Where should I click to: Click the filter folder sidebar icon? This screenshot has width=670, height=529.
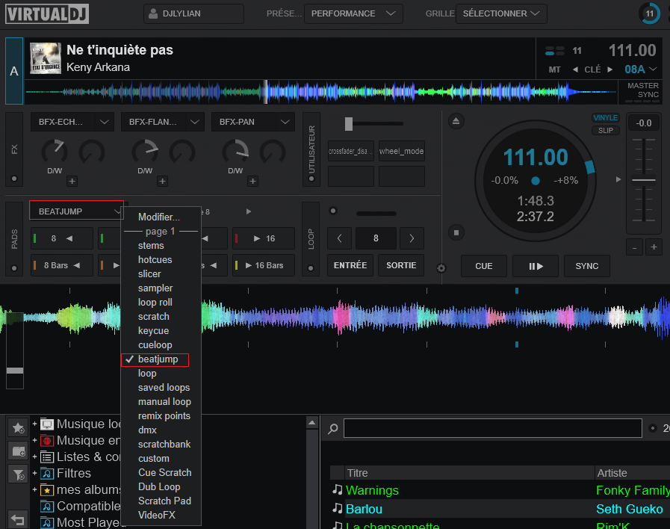coord(18,474)
